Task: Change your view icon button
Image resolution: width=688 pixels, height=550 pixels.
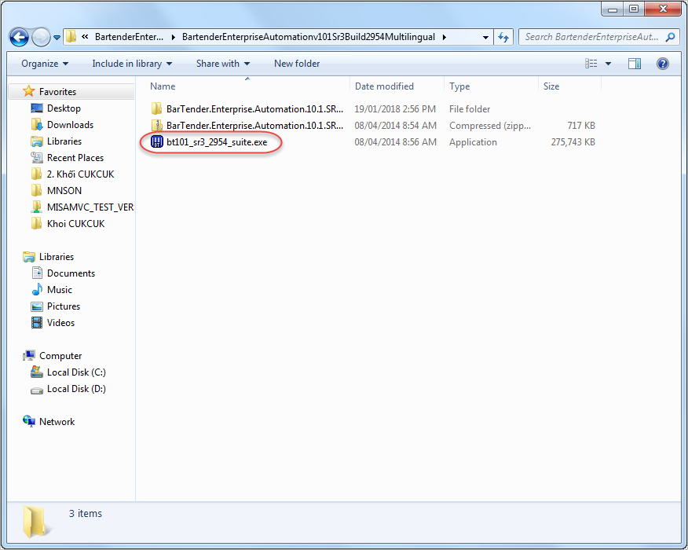Action: click(591, 64)
